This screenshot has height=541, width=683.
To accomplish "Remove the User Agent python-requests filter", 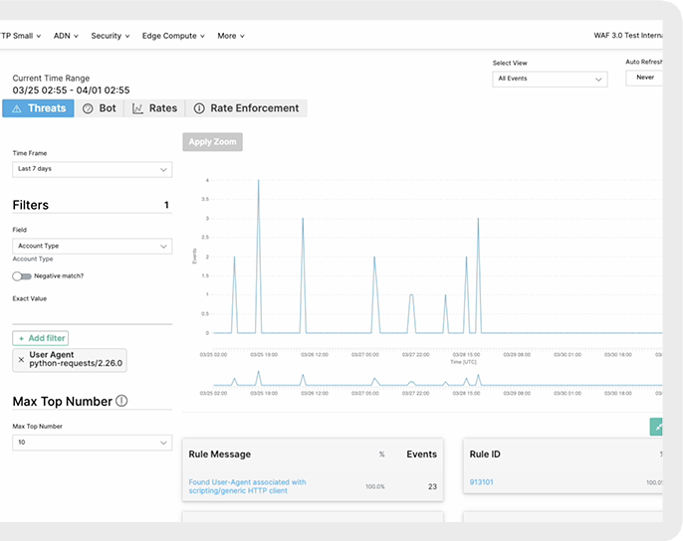I will pyautogui.click(x=21, y=359).
